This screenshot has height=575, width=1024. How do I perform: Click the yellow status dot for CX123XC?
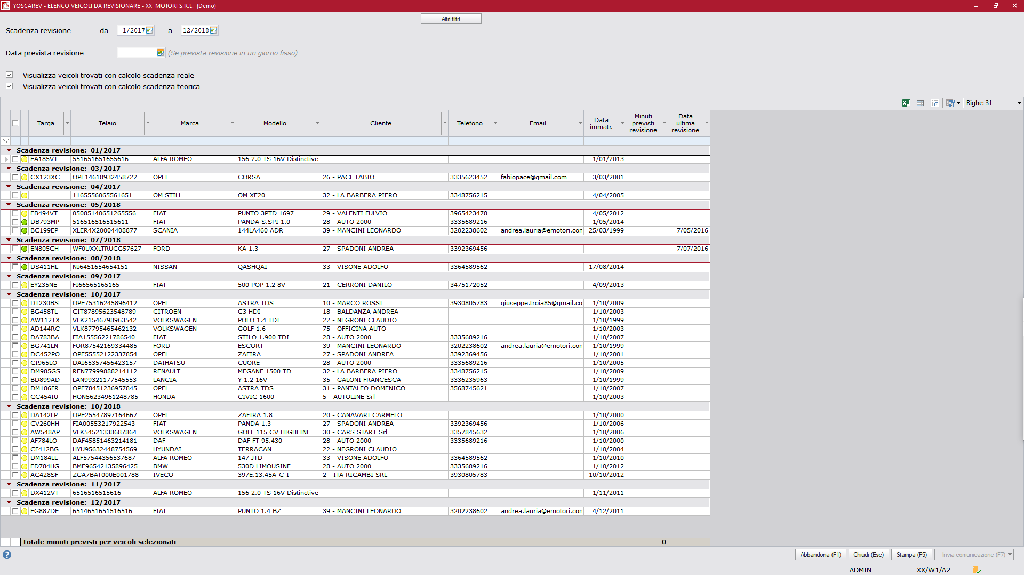[25, 177]
